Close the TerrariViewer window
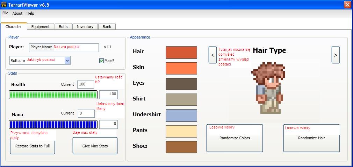Image resolution: width=353 pixels, height=167 pixels. [348, 5]
